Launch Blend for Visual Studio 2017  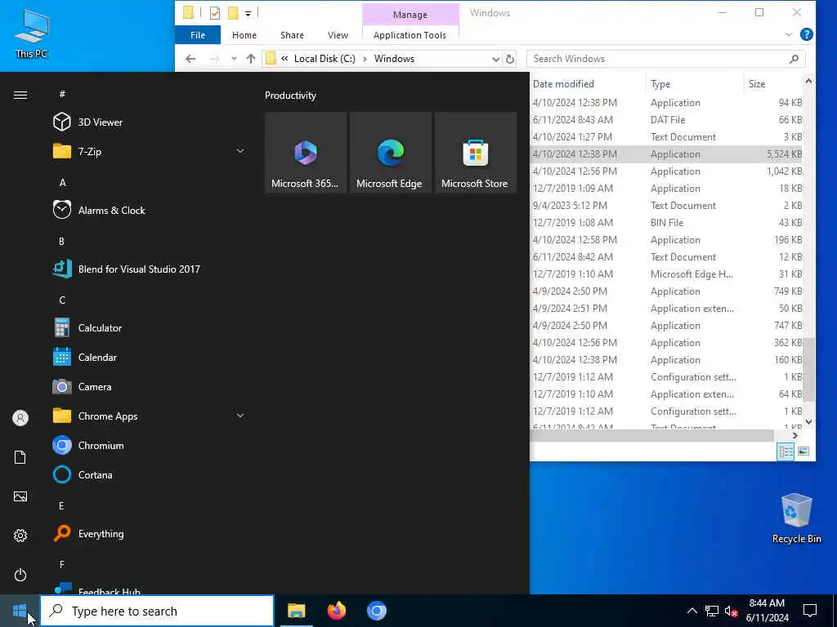click(149, 269)
